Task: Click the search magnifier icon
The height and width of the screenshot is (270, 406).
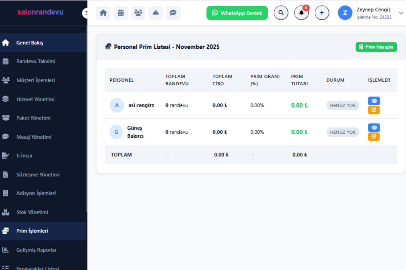Action: [x=281, y=13]
